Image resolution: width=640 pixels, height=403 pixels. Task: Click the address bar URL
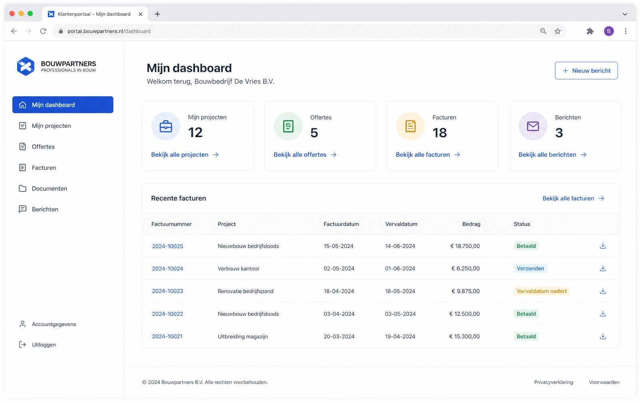(x=109, y=31)
